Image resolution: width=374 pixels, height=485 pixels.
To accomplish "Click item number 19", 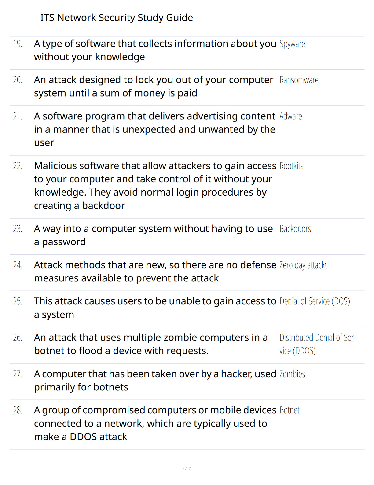I will click(x=18, y=44).
